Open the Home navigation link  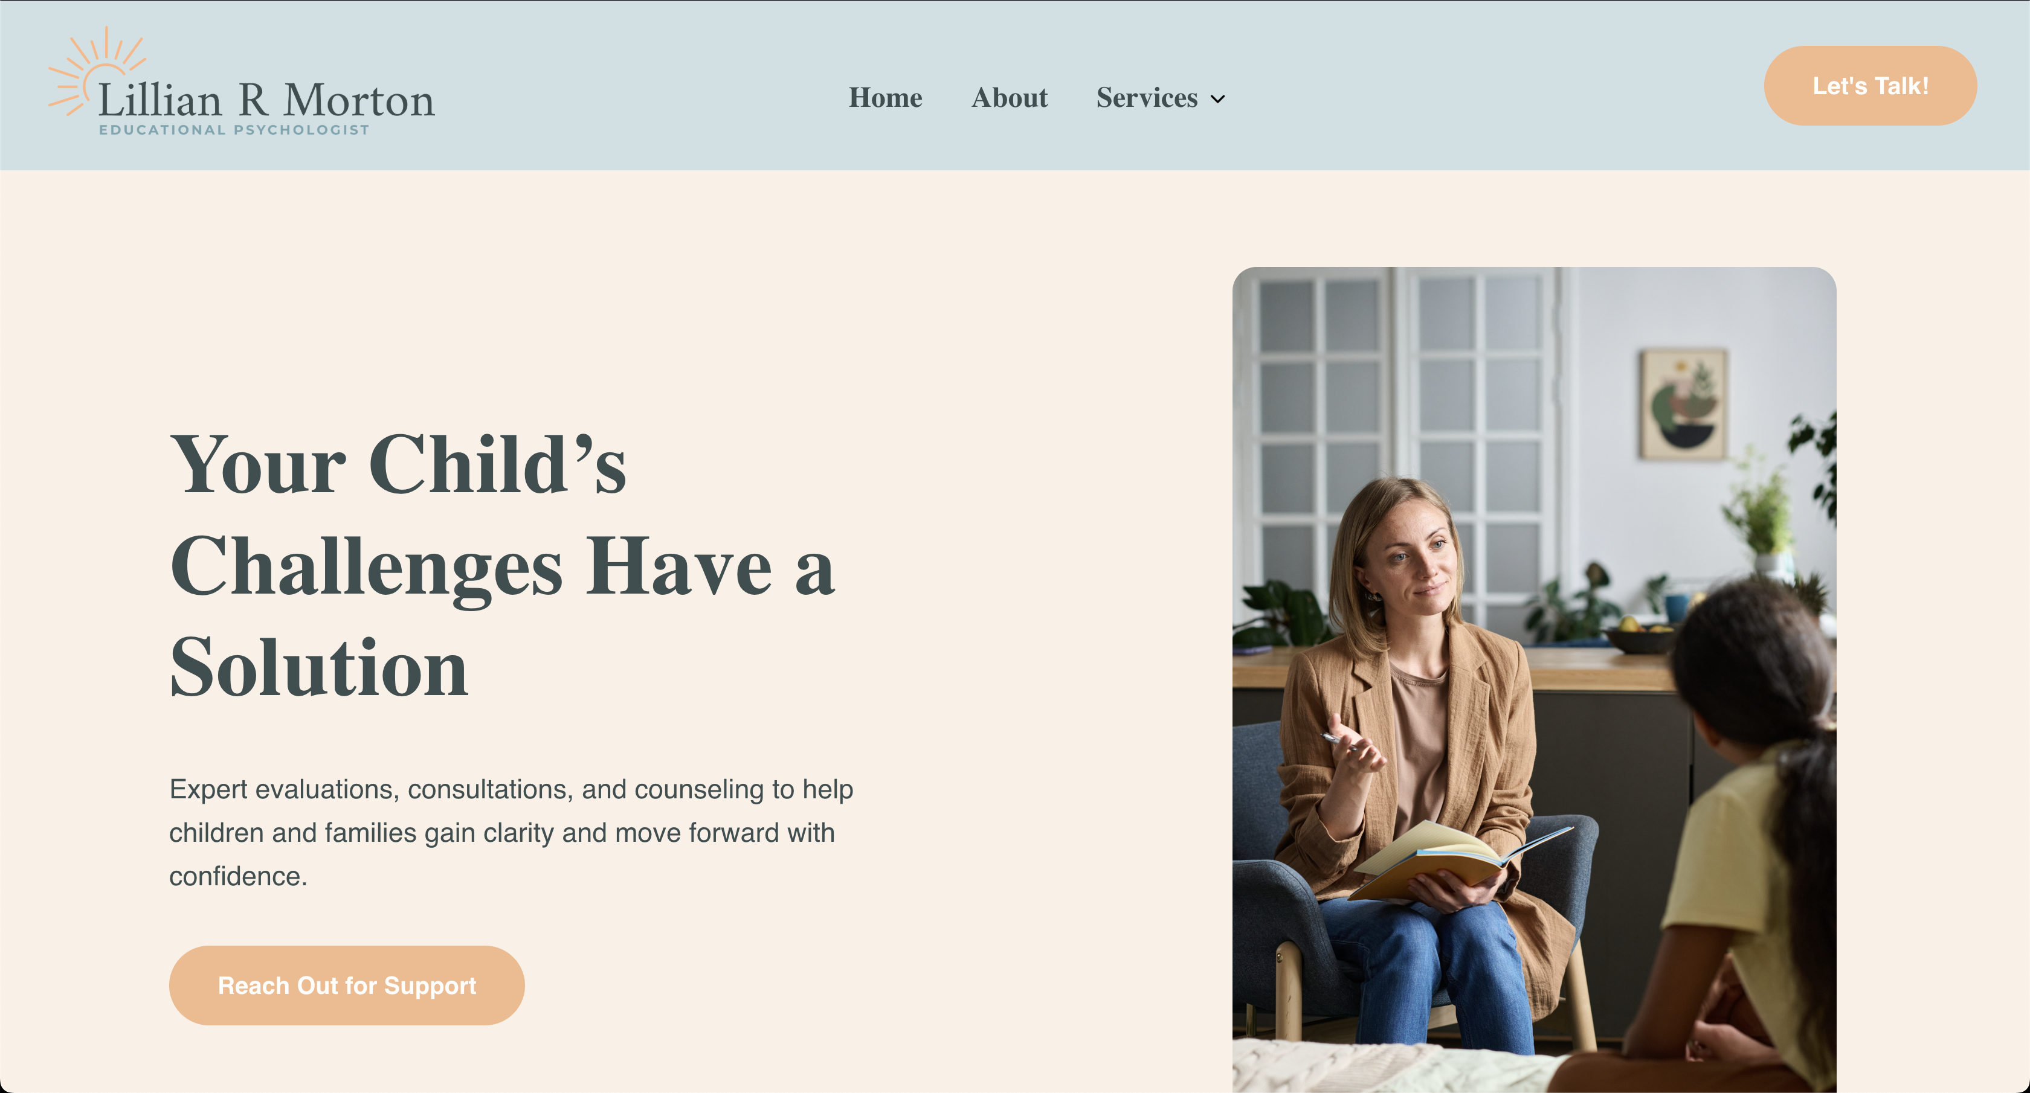[885, 98]
